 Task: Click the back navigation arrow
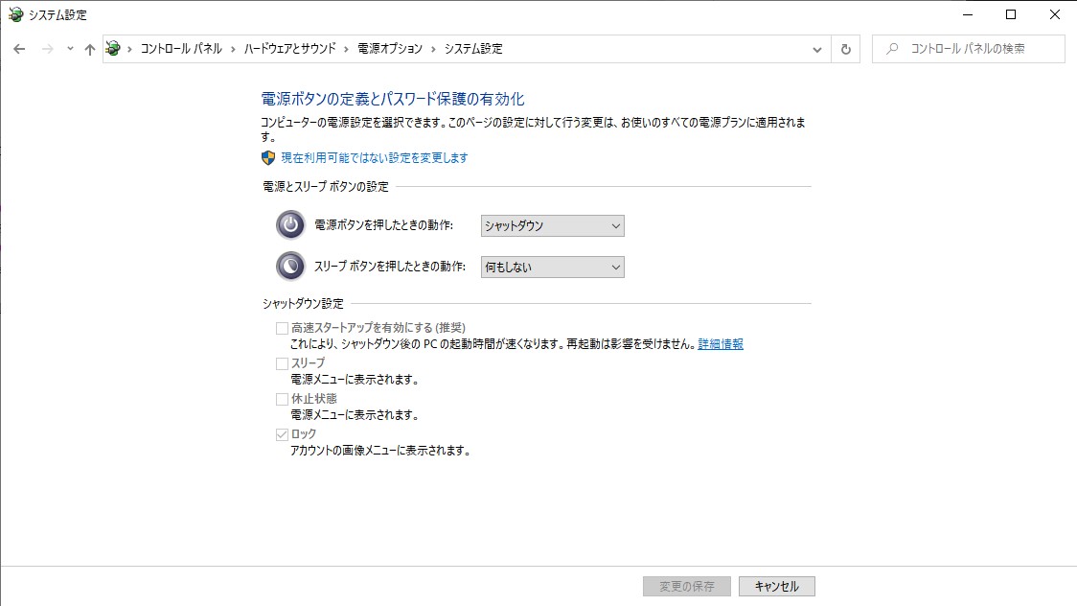tap(19, 48)
